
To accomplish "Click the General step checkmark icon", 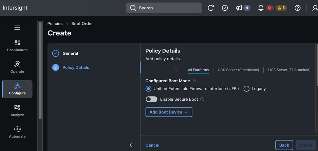I will coord(56,53).
